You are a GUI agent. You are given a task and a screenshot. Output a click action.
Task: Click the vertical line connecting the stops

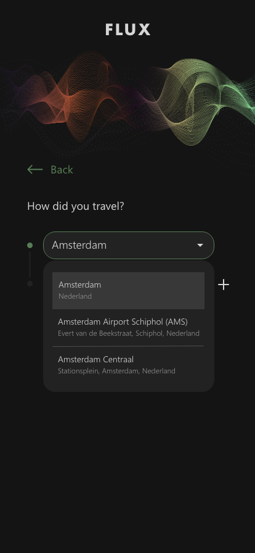tap(30, 265)
